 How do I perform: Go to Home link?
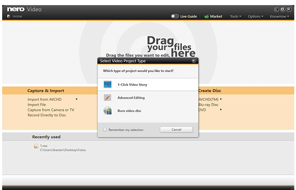17,16
